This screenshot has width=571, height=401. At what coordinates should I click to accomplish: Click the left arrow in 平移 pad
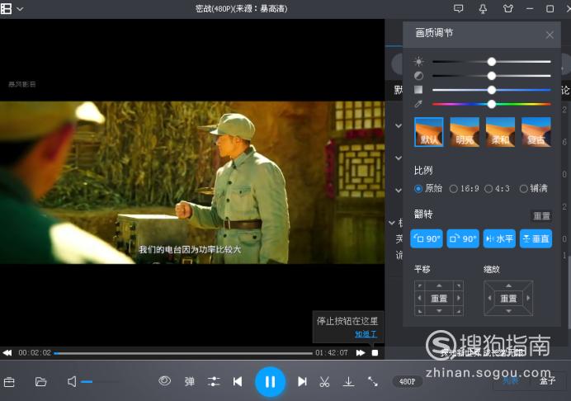(x=419, y=298)
